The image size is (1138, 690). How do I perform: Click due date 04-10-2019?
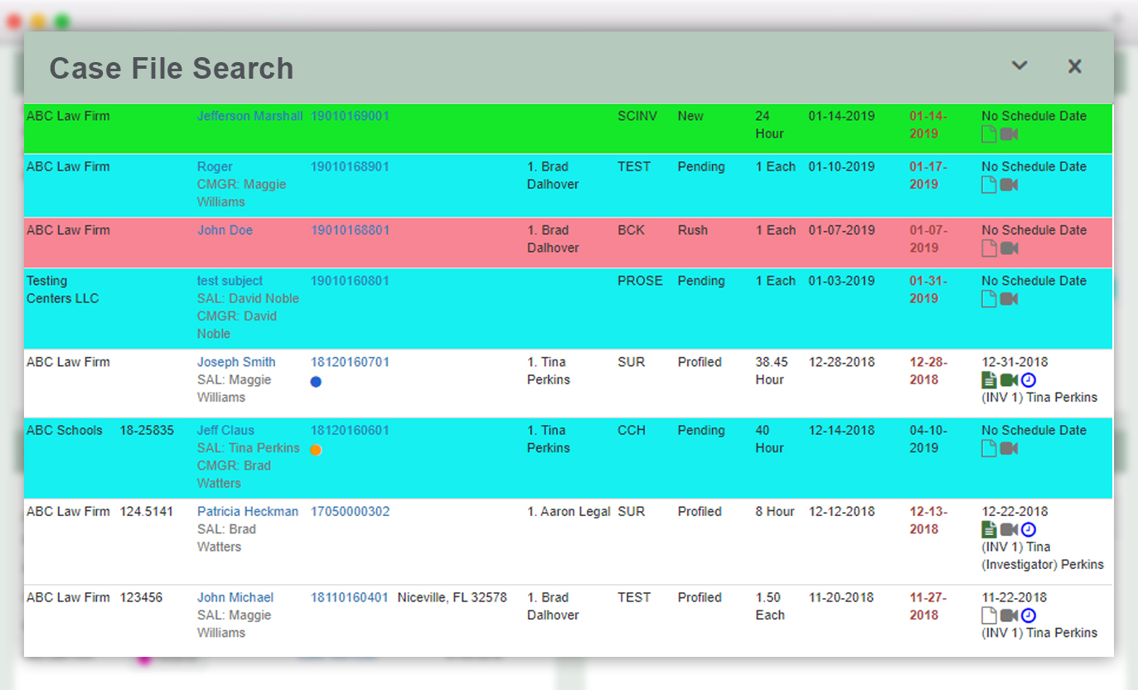(927, 439)
